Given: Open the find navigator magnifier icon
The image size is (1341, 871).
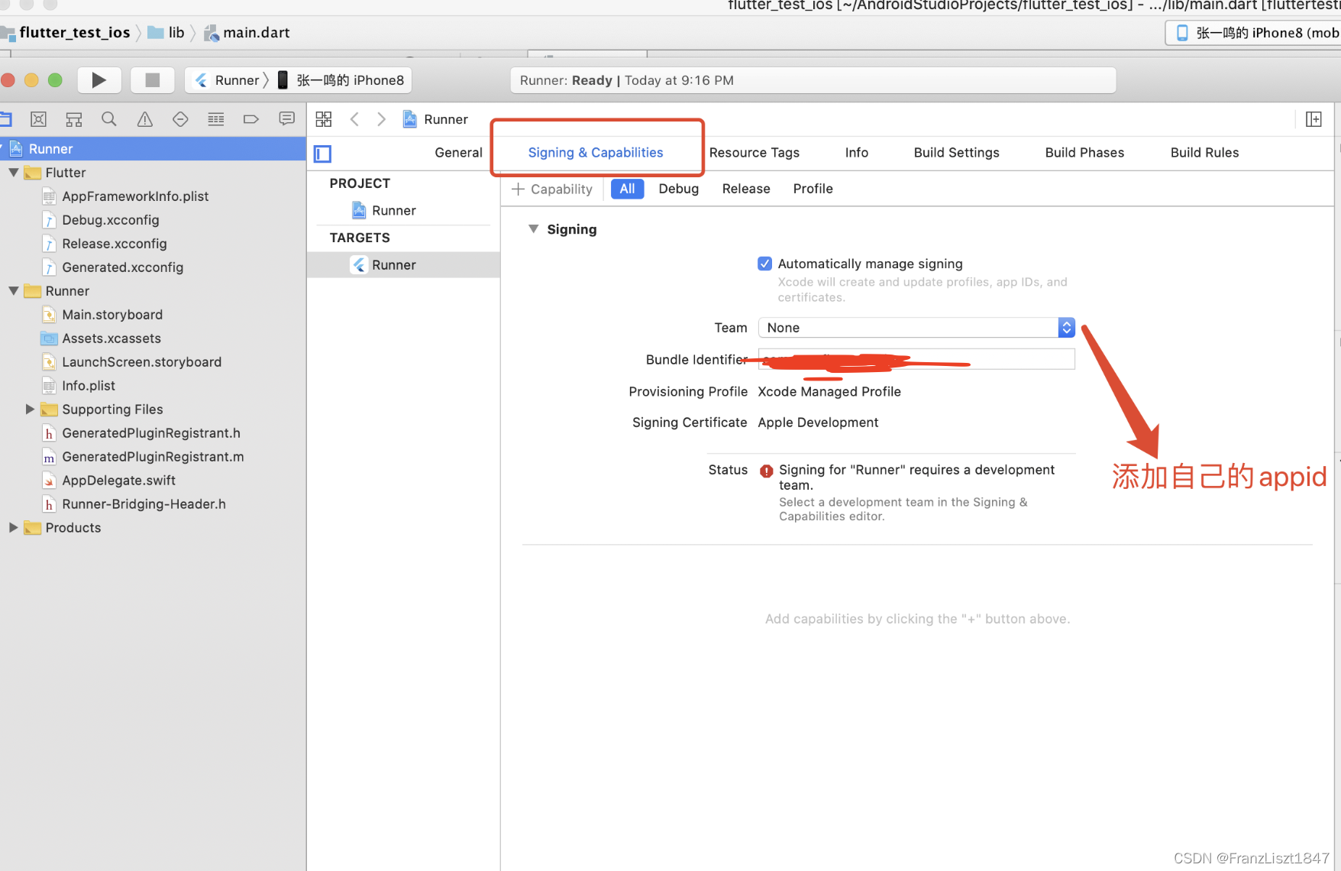Looking at the screenshot, I should tap(109, 119).
